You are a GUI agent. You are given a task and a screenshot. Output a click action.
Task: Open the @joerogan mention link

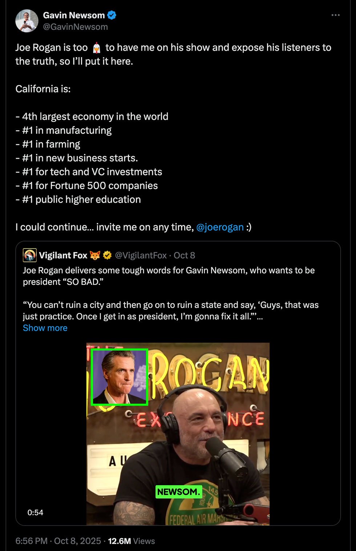(220, 227)
